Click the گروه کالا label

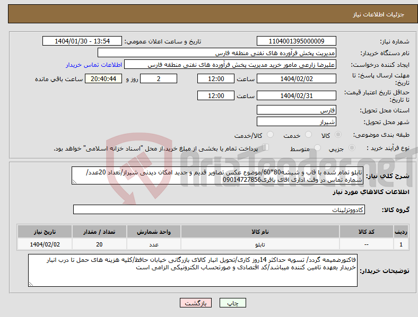(x=396, y=209)
